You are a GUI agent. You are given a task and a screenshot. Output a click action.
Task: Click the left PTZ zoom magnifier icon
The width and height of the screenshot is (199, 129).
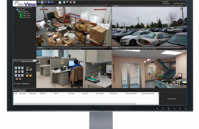click(17, 79)
